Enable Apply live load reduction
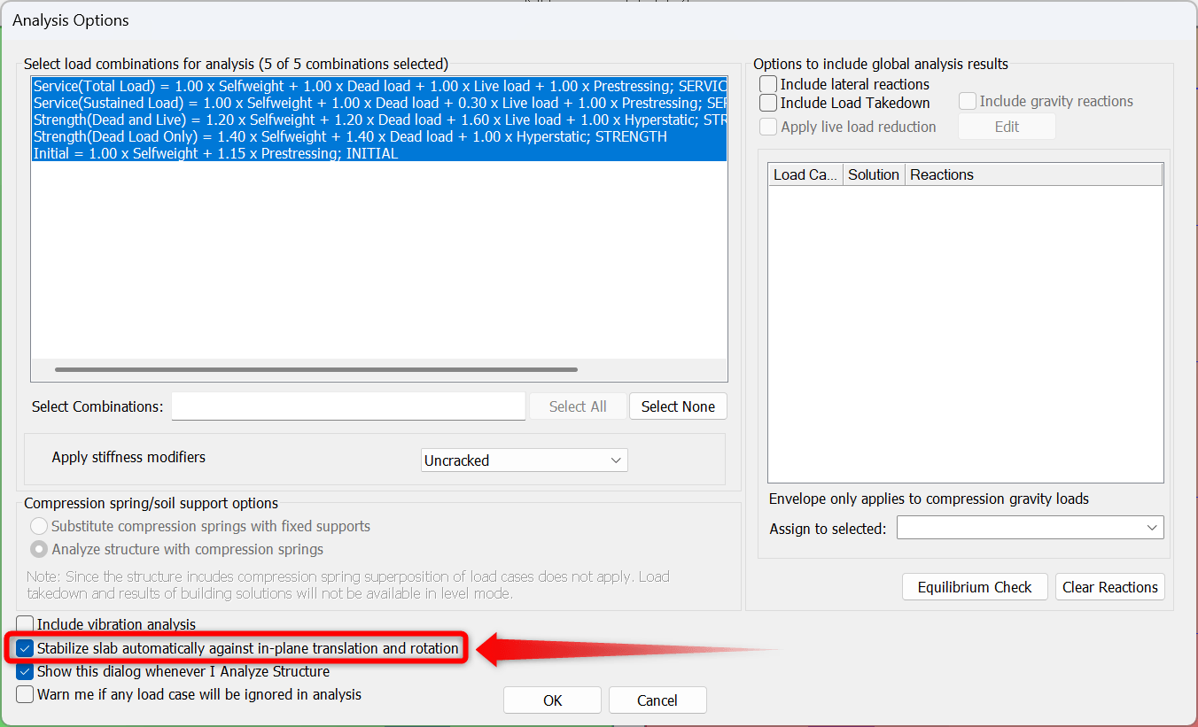 [767, 126]
